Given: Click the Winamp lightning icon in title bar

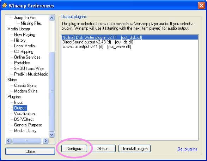Looking at the screenshot, I should point(5,5).
